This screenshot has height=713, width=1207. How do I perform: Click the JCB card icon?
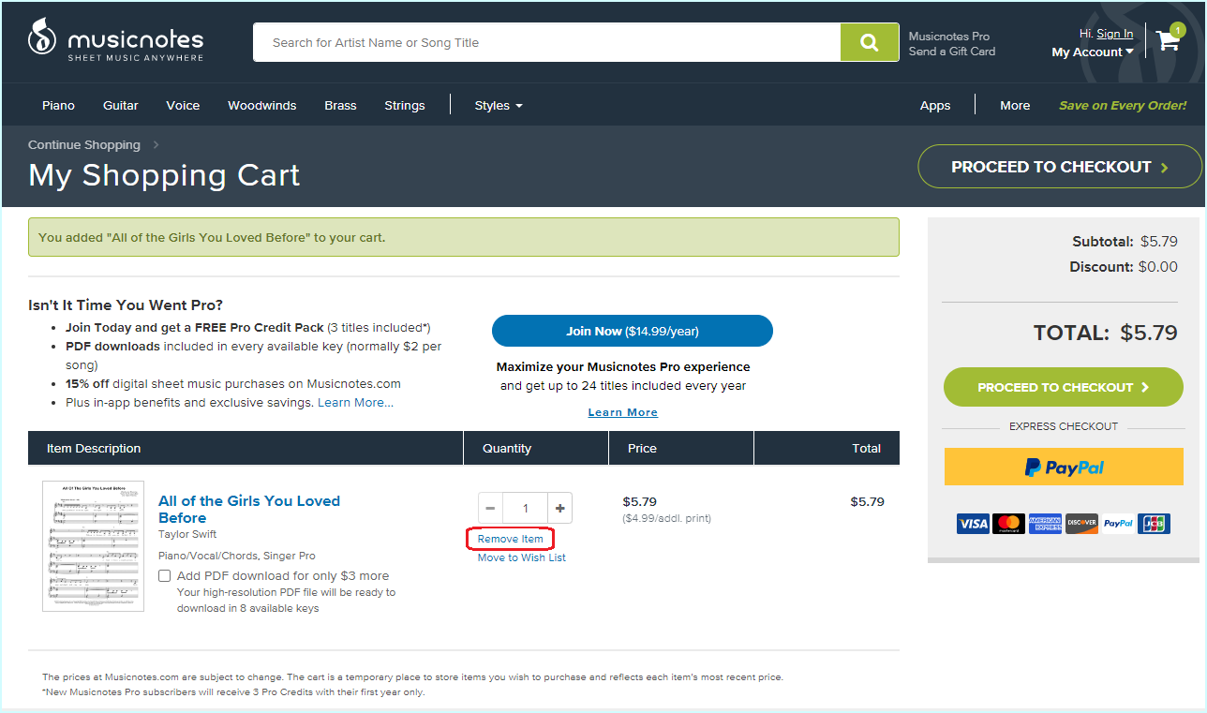tap(1154, 523)
